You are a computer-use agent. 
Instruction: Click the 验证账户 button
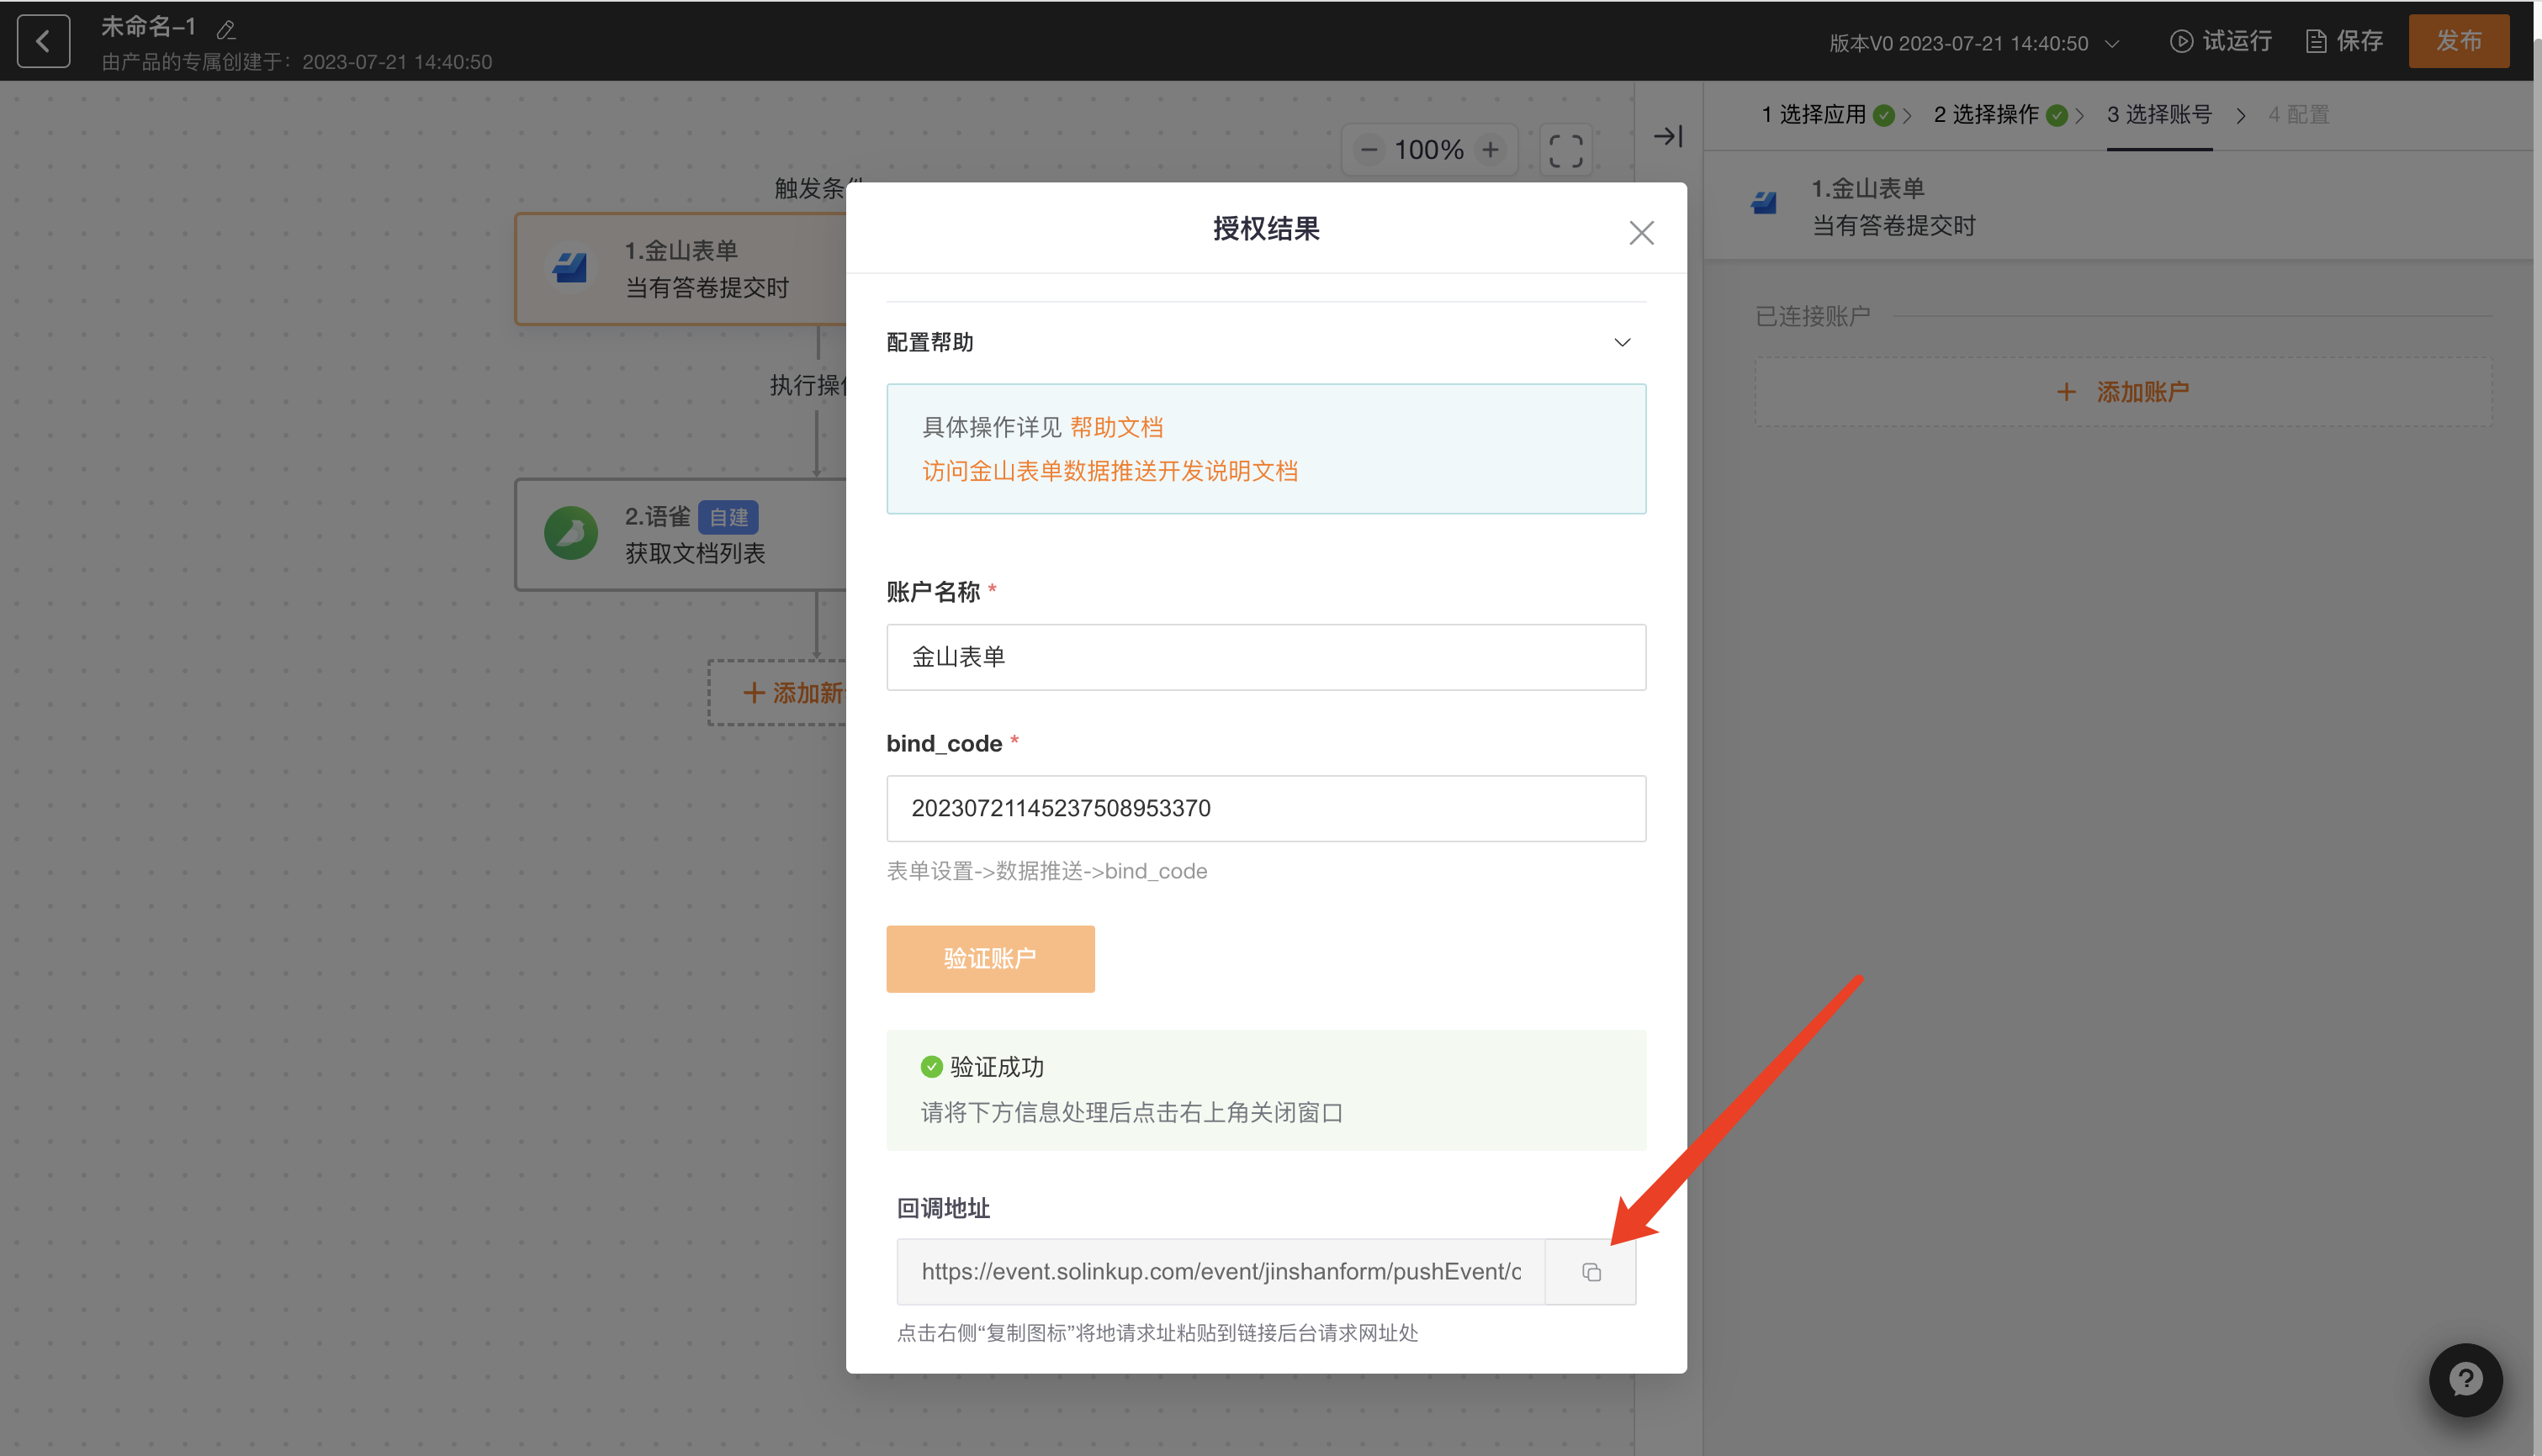989,959
